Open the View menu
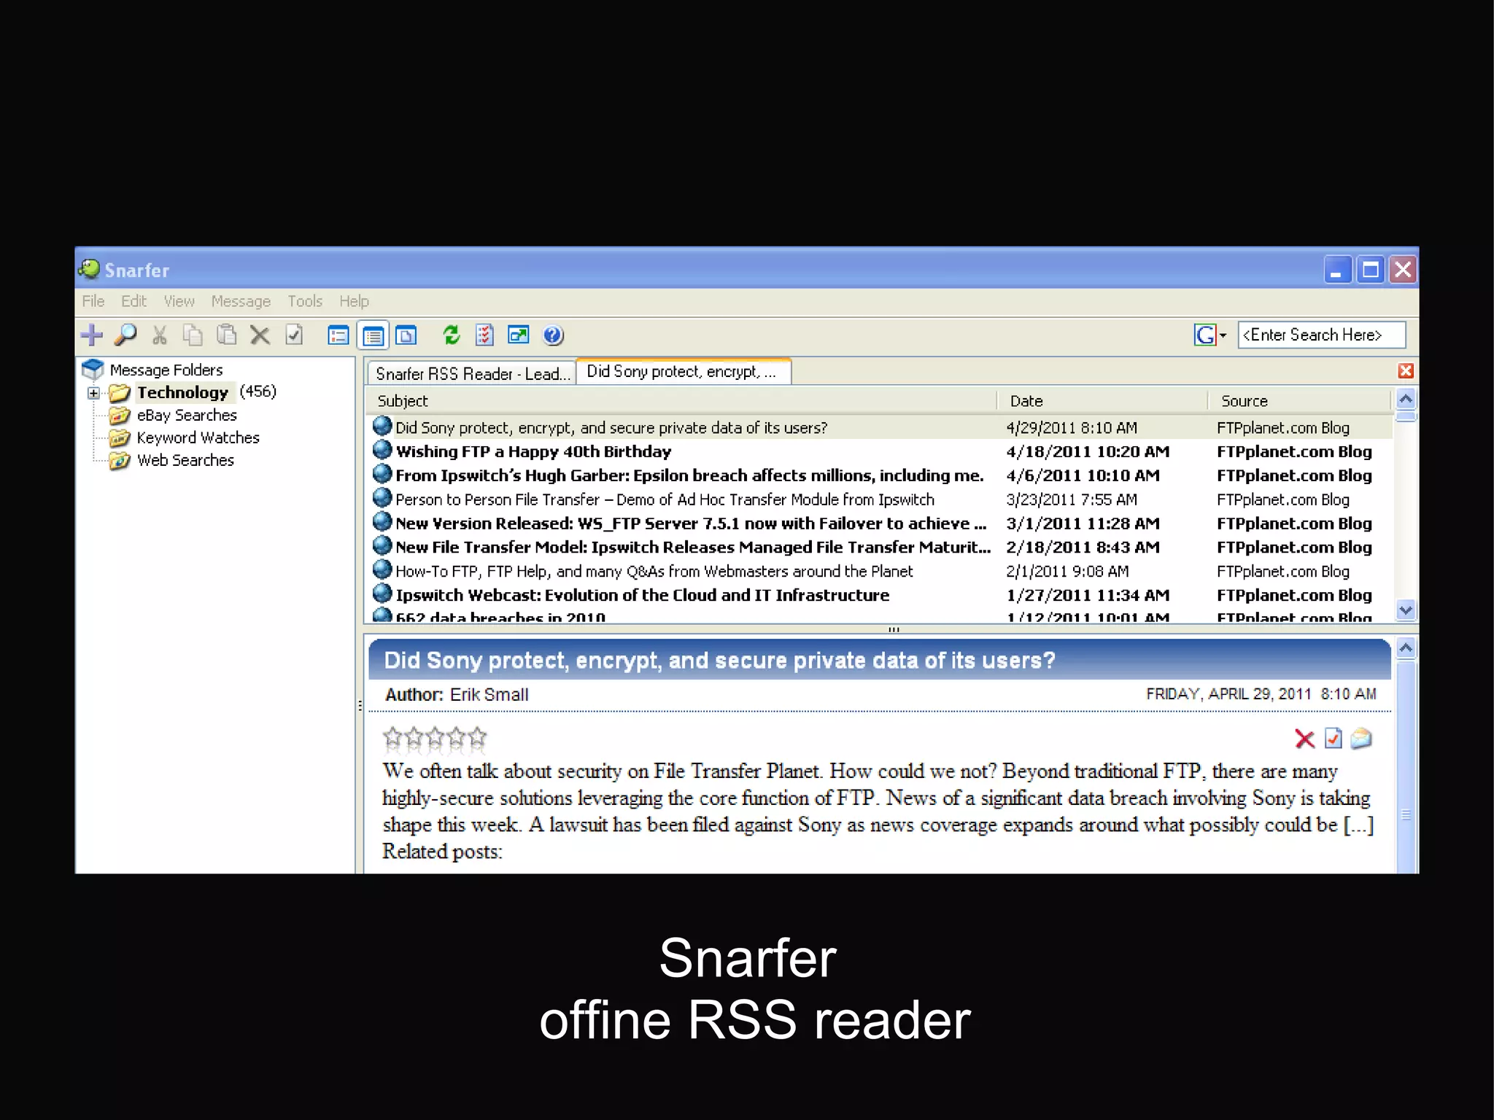1494x1120 pixels. coord(179,301)
